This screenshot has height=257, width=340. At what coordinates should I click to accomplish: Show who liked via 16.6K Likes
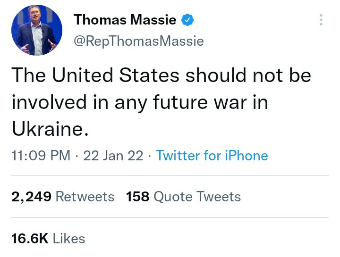[48, 239]
